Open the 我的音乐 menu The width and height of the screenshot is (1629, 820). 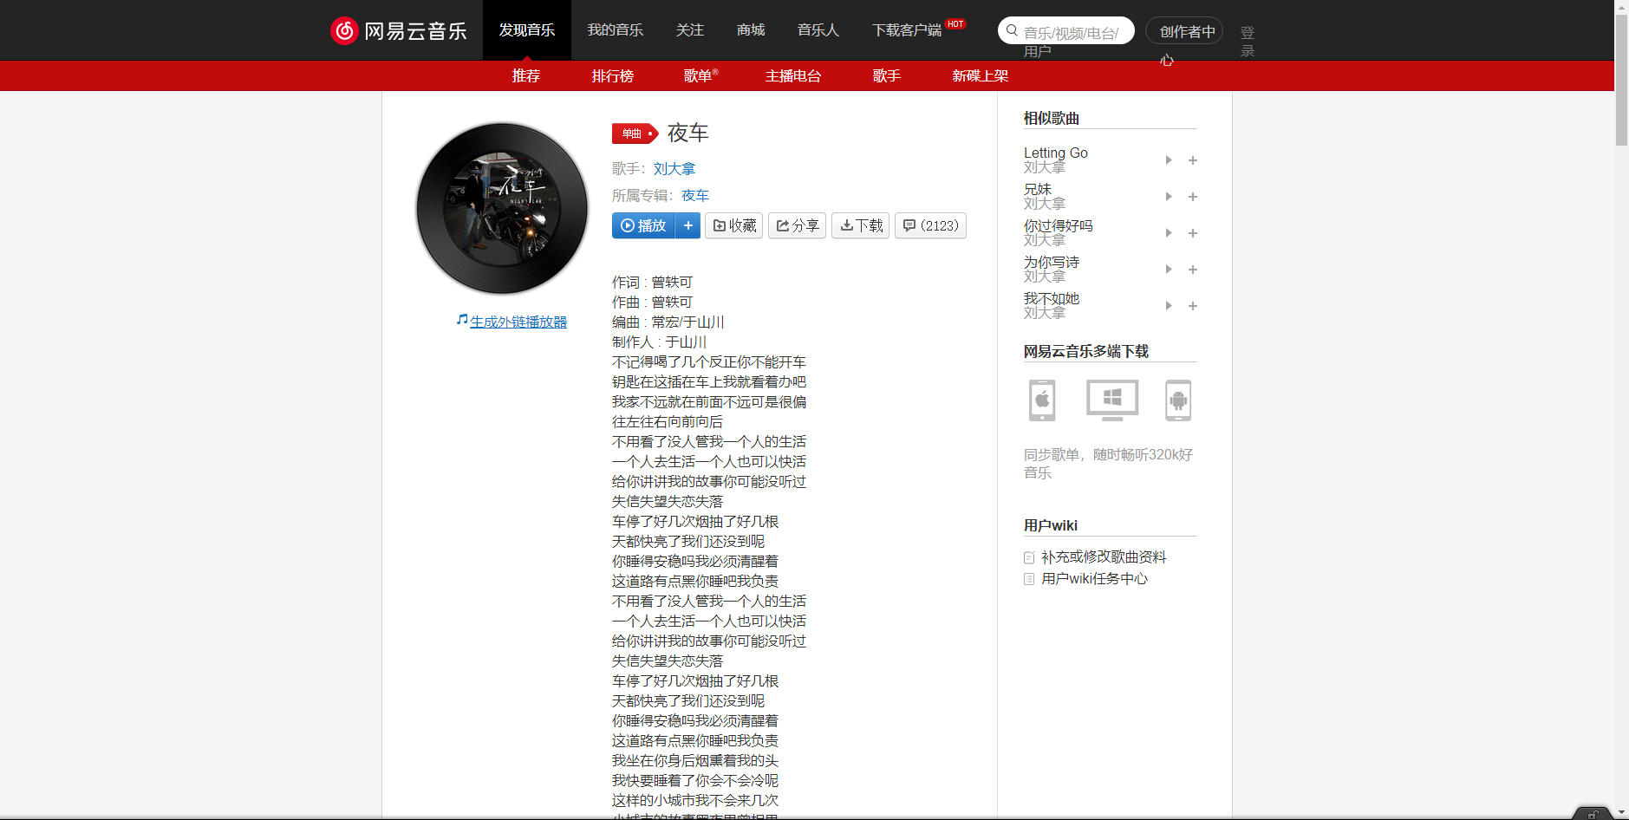coord(616,30)
